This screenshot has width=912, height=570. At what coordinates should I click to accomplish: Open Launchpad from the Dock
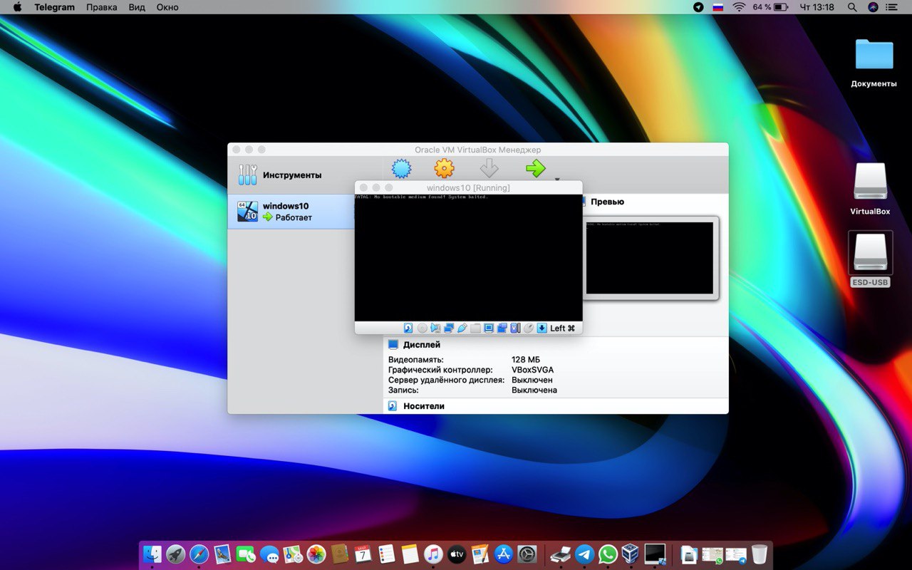pyautogui.click(x=175, y=554)
